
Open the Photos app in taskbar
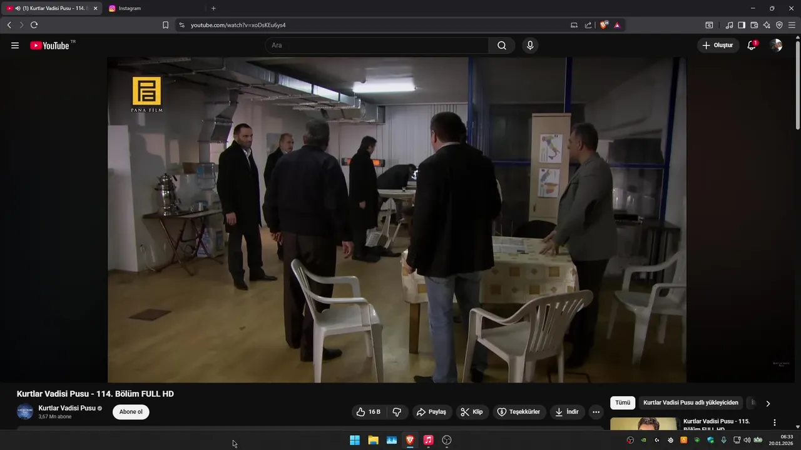pyautogui.click(x=392, y=440)
